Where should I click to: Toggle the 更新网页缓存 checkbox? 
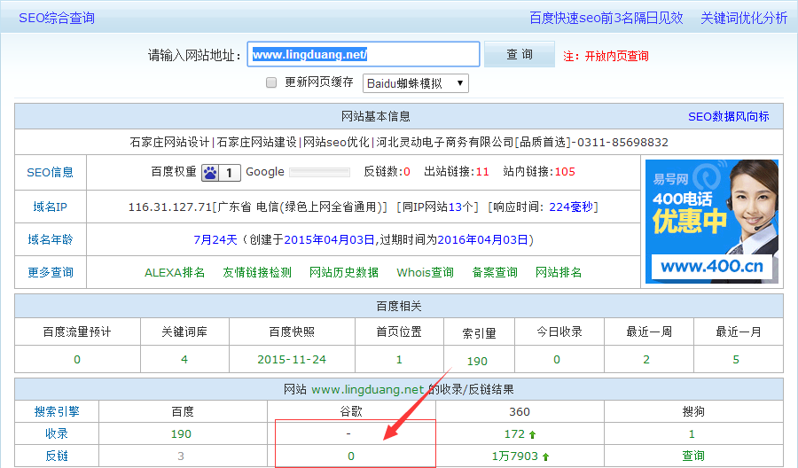[x=271, y=82]
